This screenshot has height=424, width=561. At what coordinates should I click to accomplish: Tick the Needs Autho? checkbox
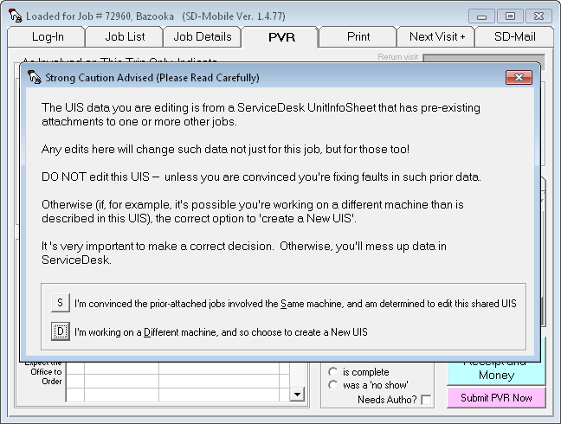tap(426, 400)
